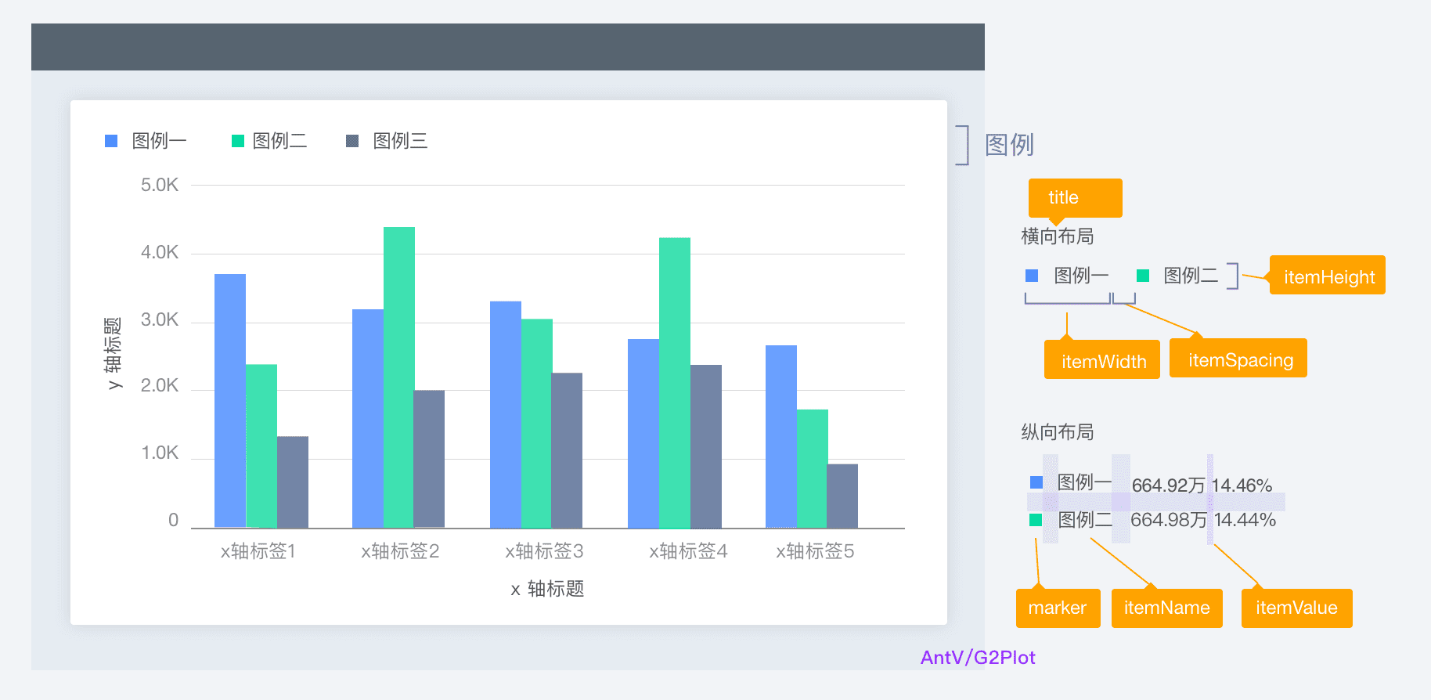The image size is (1431, 700).
Task: Click the blue square marker of chart legend 图例一
Action: (111, 141)
